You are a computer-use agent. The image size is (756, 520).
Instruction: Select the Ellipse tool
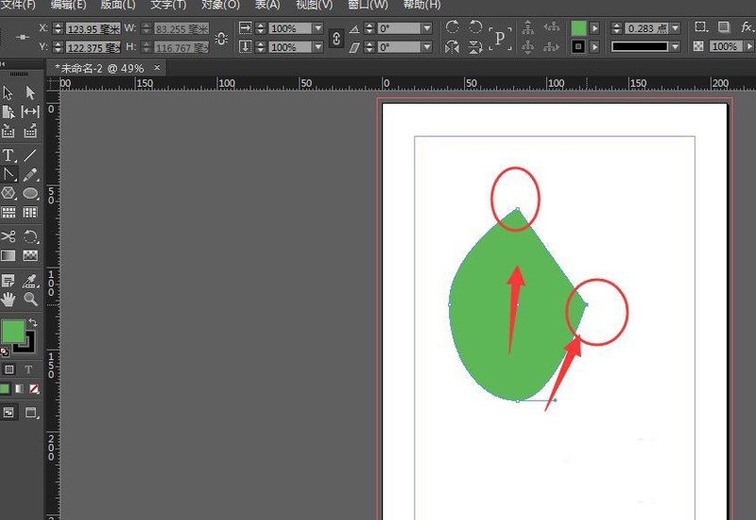pos(30,193)
